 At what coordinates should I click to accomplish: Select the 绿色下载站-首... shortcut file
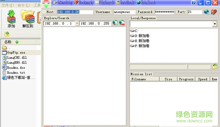[x=18, y=78]
